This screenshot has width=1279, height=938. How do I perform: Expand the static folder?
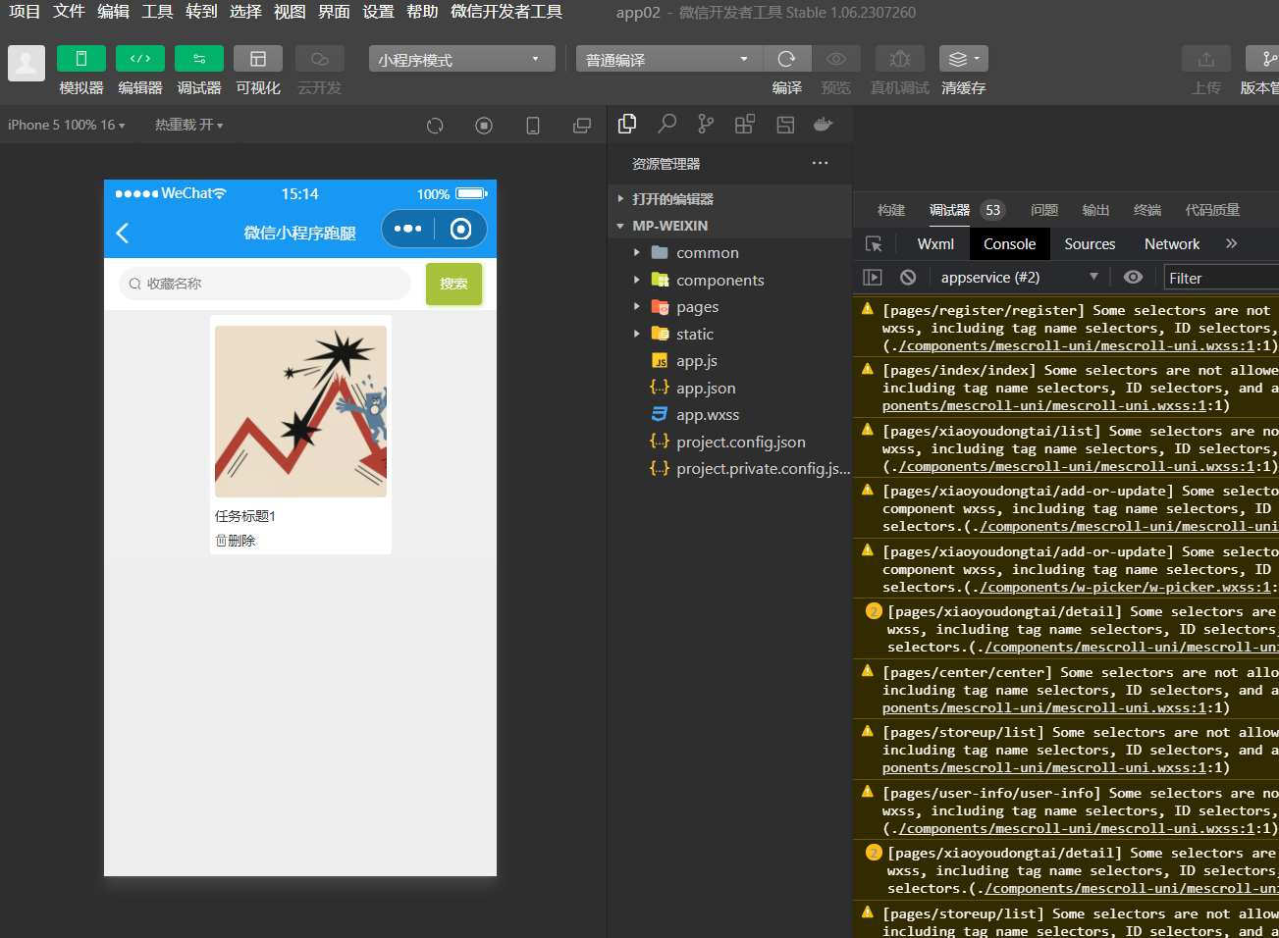tap(729, 334)
